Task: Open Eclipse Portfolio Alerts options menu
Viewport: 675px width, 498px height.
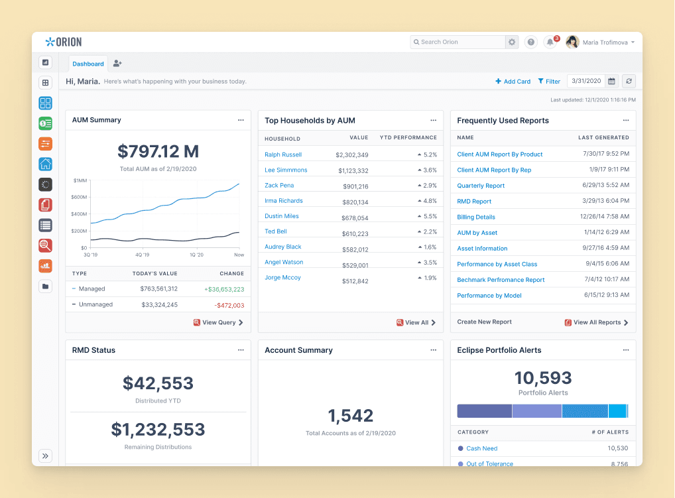Action: point(625,350)
